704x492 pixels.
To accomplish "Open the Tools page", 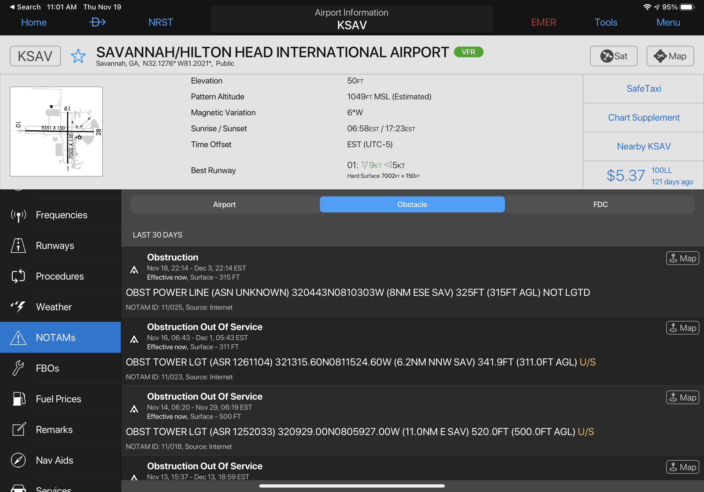I will 606,22.
